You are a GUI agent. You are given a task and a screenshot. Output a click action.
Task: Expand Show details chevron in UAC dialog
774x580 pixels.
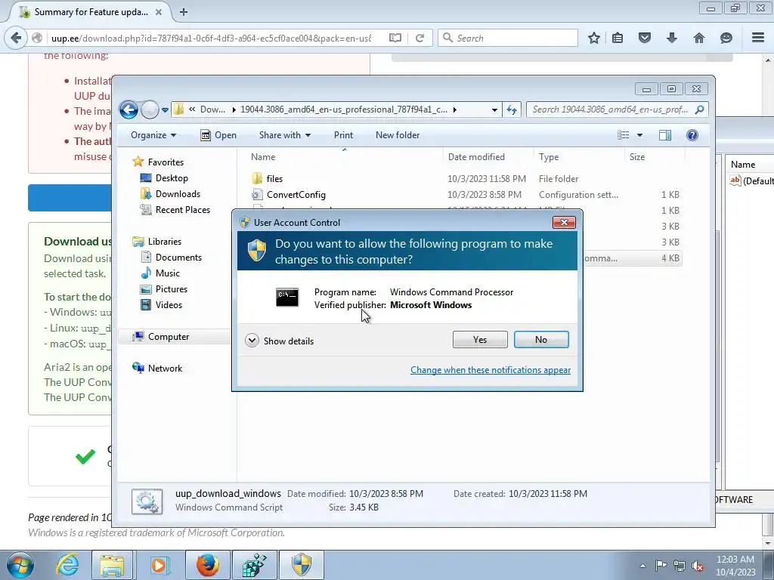pos(252,341)
